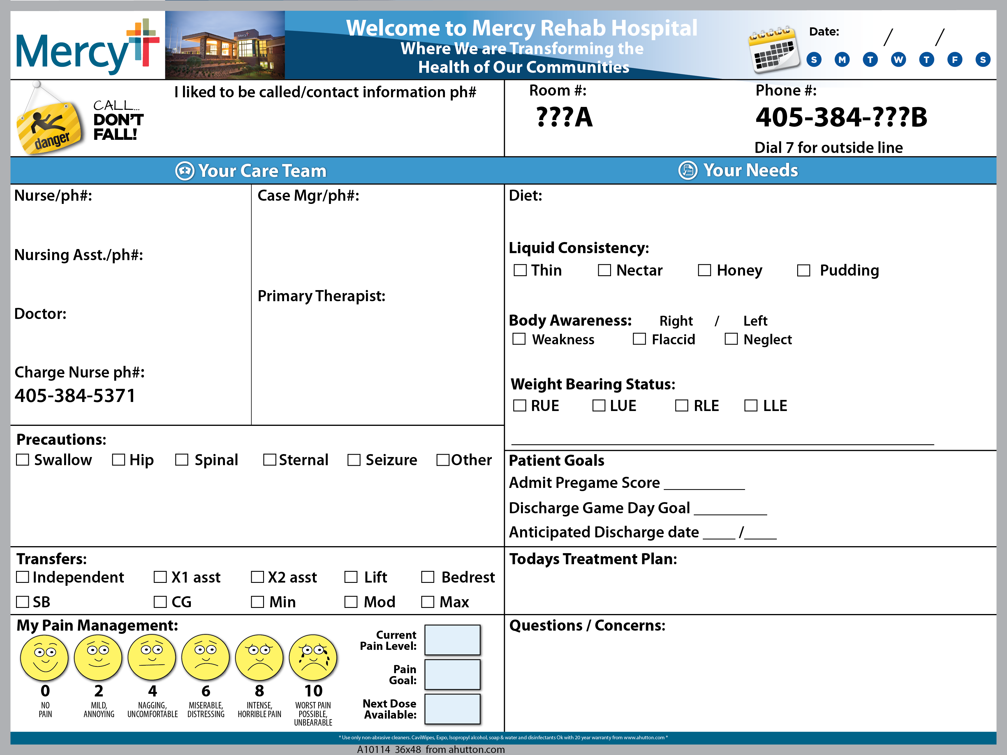The height and width of the screenshot is (755, 1007).
Task: Click phone number 405-384-???B
Action: click(x=841, y=117)
